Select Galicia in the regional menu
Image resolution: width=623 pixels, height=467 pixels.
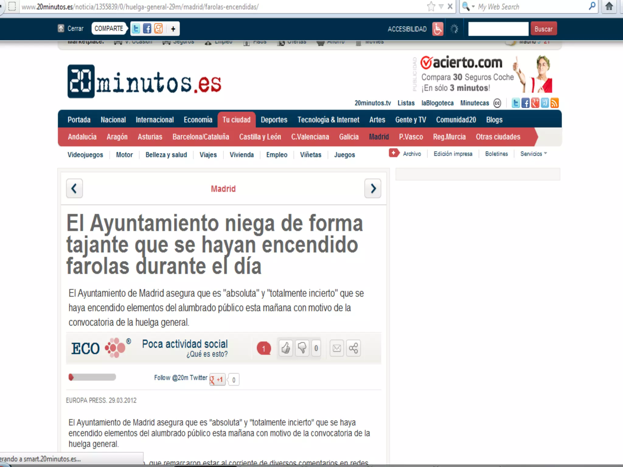349,137
